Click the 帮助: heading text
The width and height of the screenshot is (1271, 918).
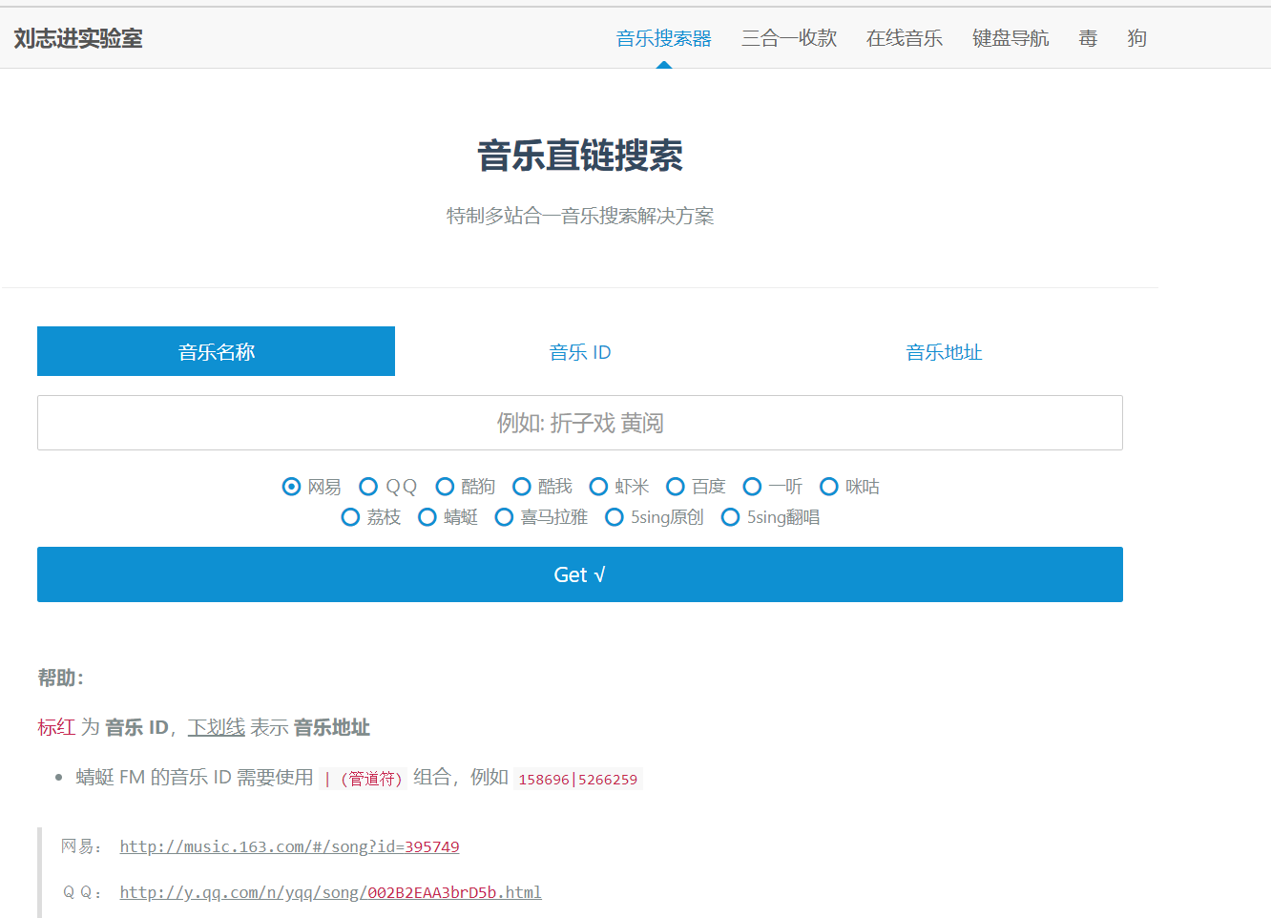[61, 678]
